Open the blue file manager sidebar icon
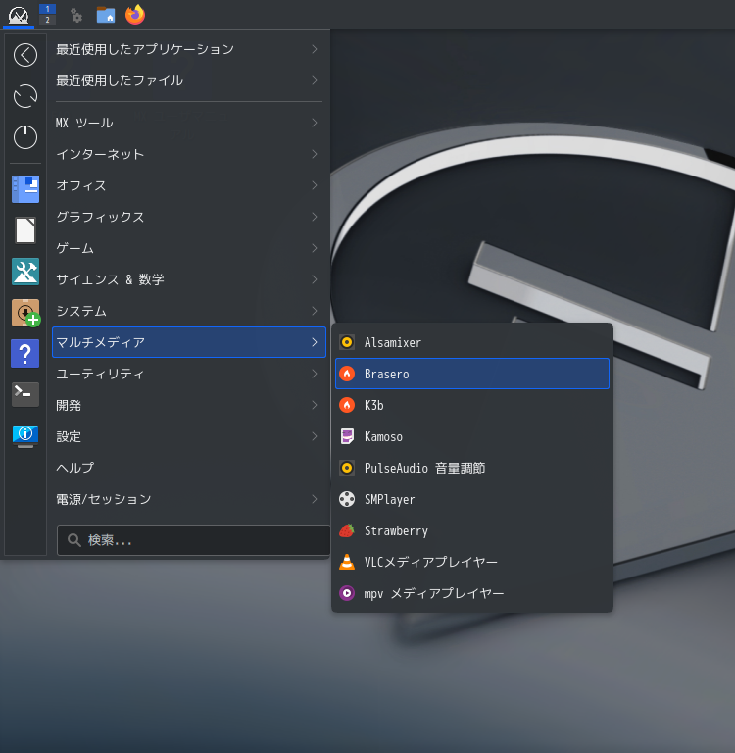 point(25,188)
